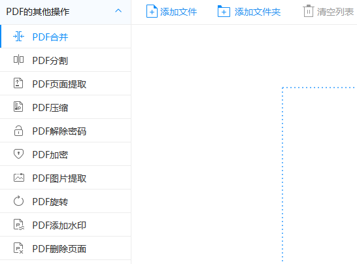This screenshot has height=264, width=357.
Task: Collapse the PDF的其他操作 section chevron
Action: tap(118, 11)
